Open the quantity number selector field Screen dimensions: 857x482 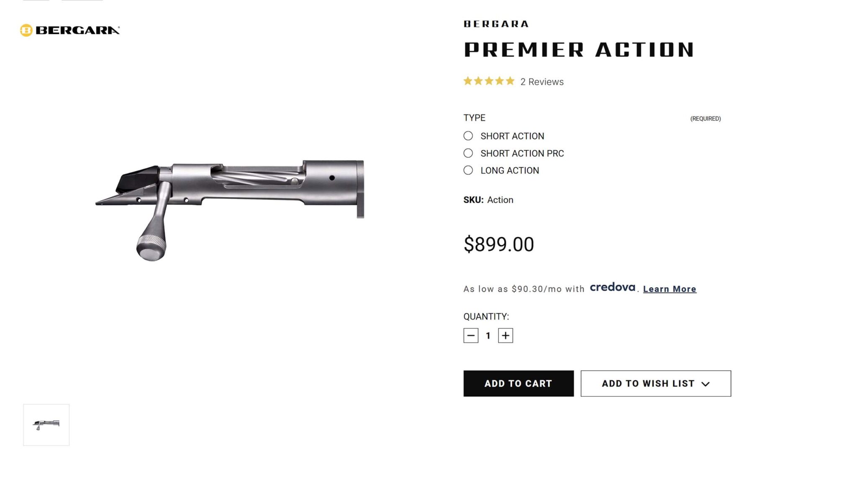coord(488,335)
